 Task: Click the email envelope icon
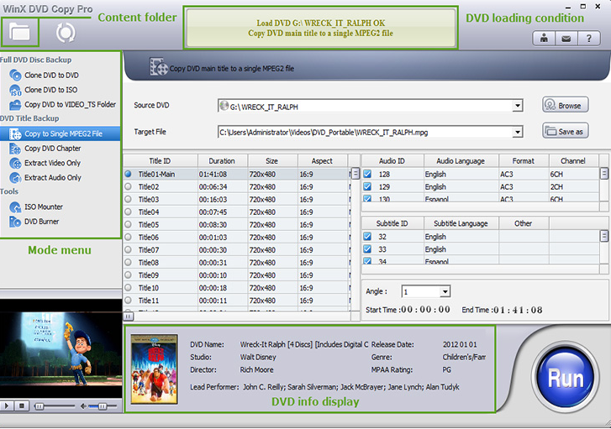click(x=566, y=38)
